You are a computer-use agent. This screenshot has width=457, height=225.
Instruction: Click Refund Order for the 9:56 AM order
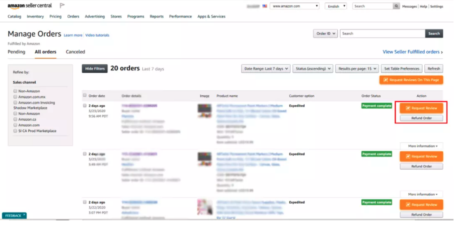[x=421, y=118]
